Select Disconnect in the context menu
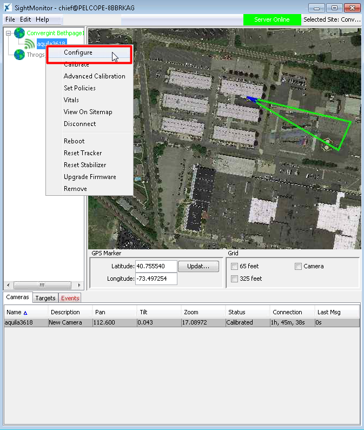The image size is (364, 430). [x=89, y=124]
